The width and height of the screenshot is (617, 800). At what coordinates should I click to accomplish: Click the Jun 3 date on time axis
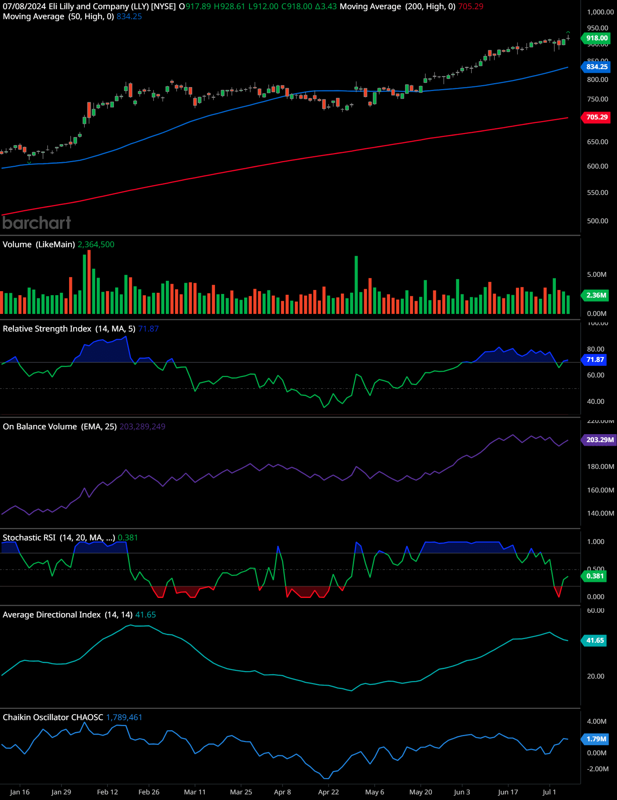point(462,792)
